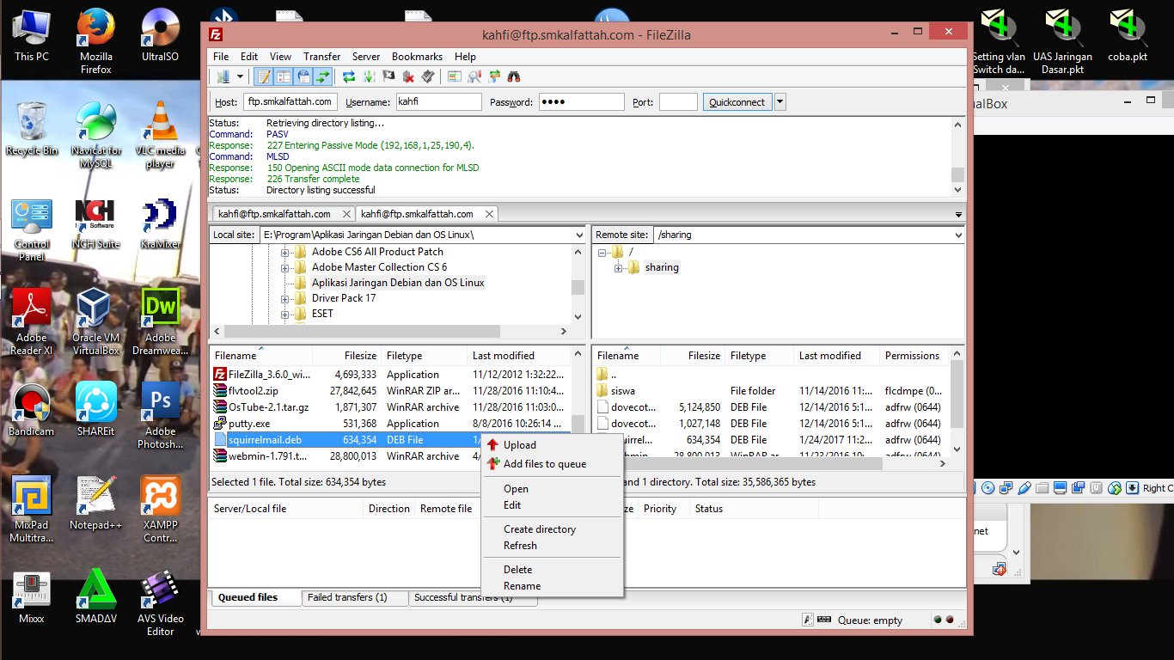Open the Server menu

pos(366,57)
